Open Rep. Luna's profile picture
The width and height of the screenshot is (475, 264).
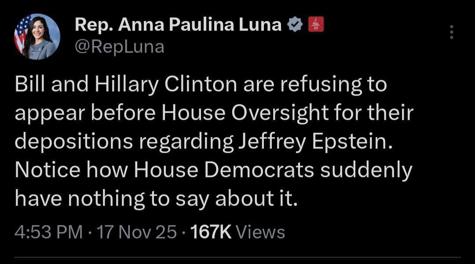37,37
